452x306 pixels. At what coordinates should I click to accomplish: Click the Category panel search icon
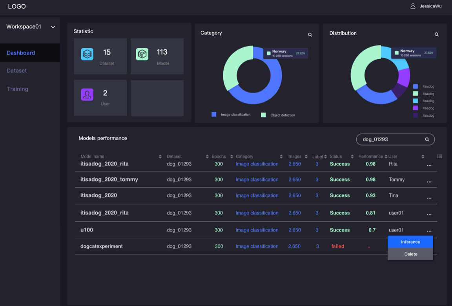point(310,35)
